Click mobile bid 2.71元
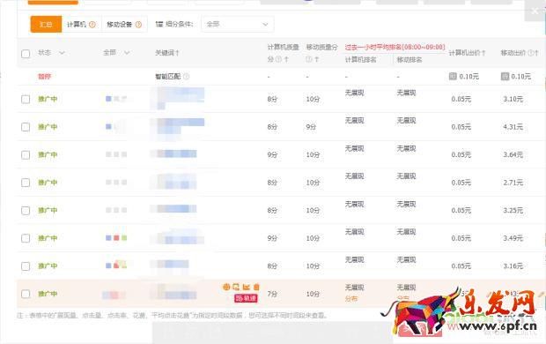This screenshot has width=546, height=344. coord(513,183)
